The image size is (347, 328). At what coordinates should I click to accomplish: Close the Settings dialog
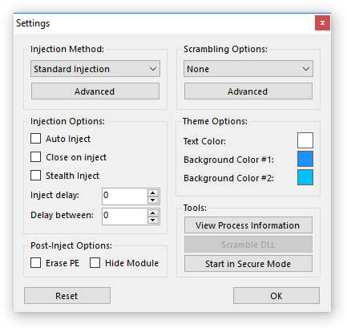click(x=322, y=23)
